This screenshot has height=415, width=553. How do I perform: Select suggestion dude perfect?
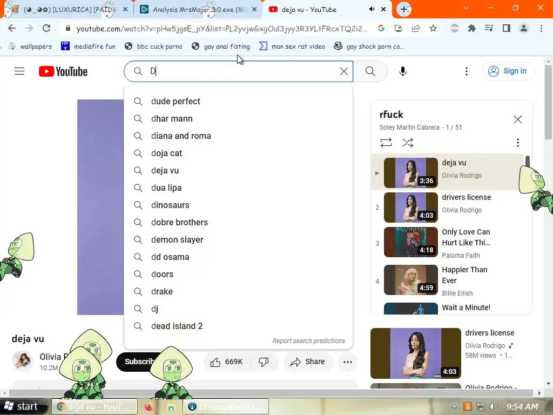pyautogui.click(x=238, y=101)
